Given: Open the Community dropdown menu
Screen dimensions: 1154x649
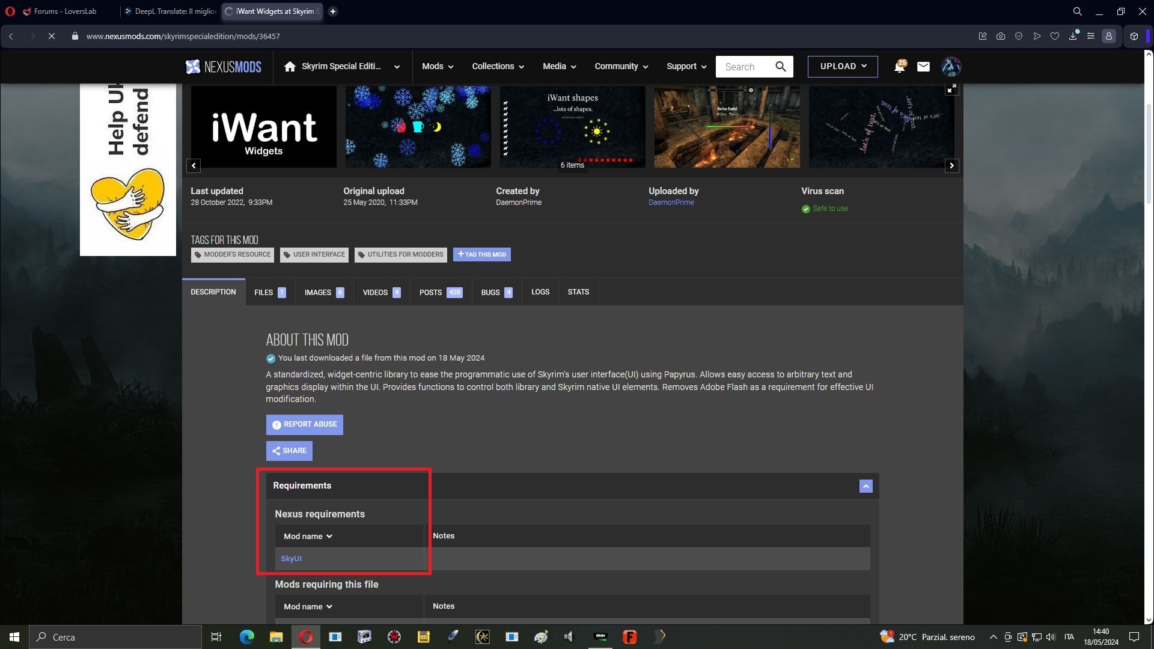Looking at the screenshot, I should coord(621,67).
